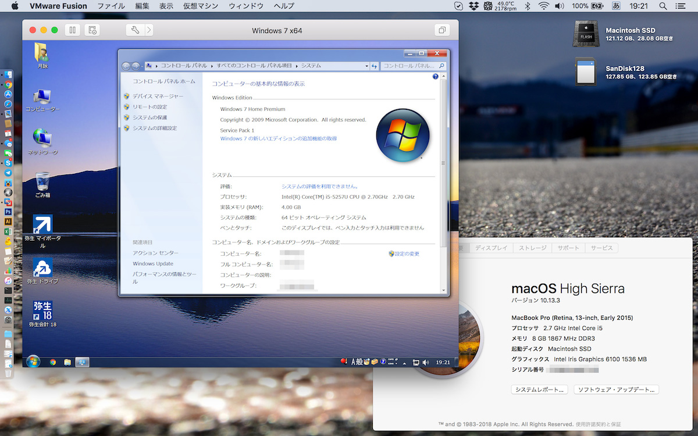Open the Windows Start menu orb
The image size is (698, 436).
(33, 362)
